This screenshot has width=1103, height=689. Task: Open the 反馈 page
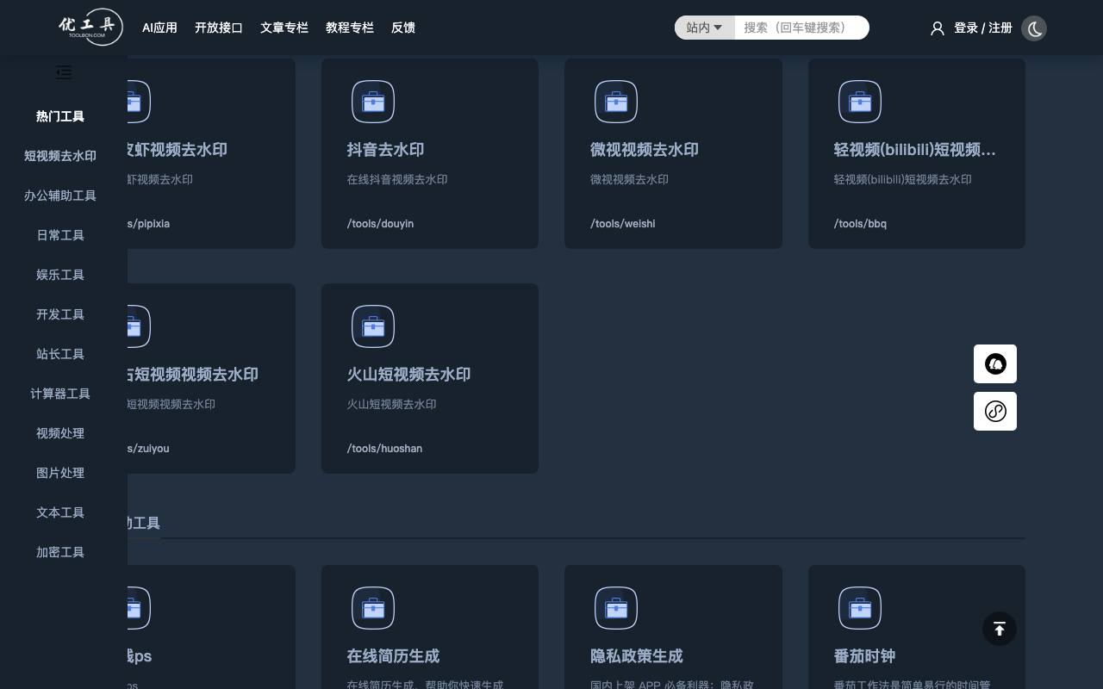click(403, 28)
